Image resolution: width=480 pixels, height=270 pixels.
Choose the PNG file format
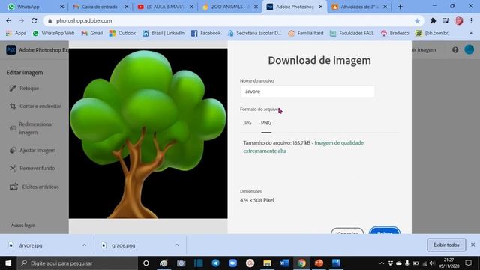[266, 123]
